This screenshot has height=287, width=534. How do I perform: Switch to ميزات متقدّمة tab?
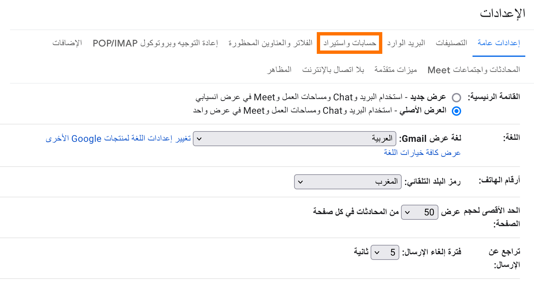tap(396, 70)
